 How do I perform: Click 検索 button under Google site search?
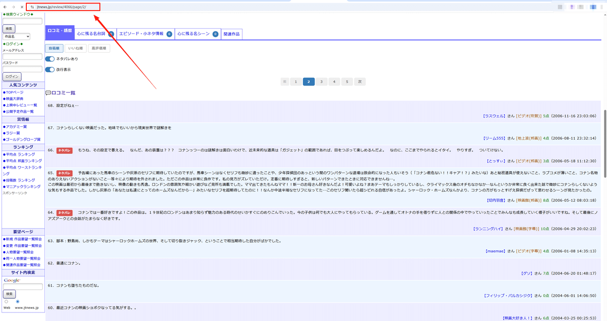[x=9, y=294]
